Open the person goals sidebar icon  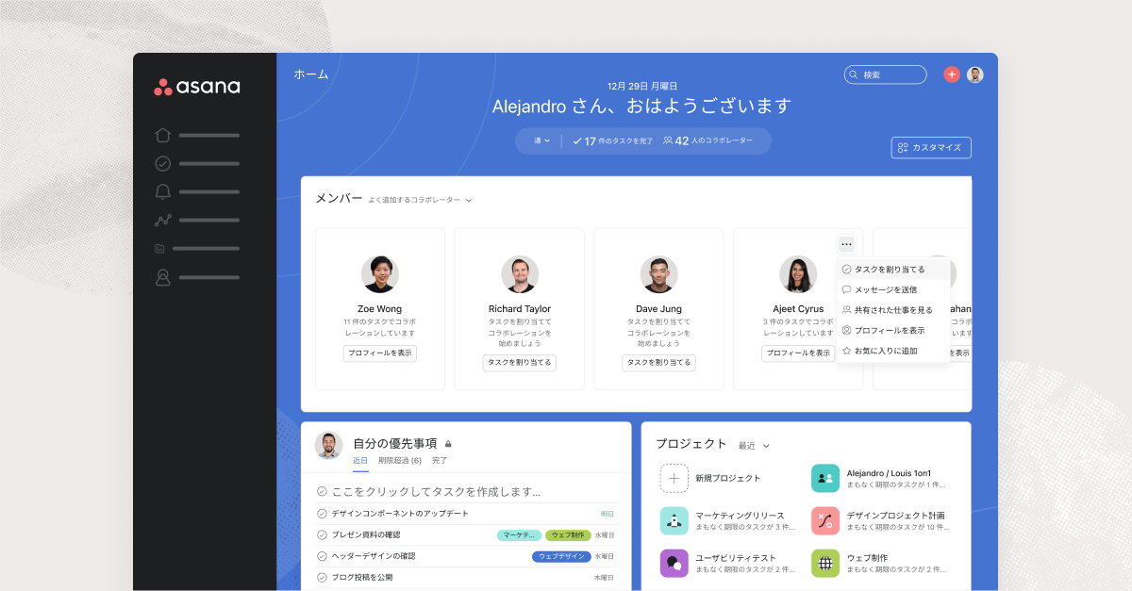pyautogui.click(x=163, y=277)
